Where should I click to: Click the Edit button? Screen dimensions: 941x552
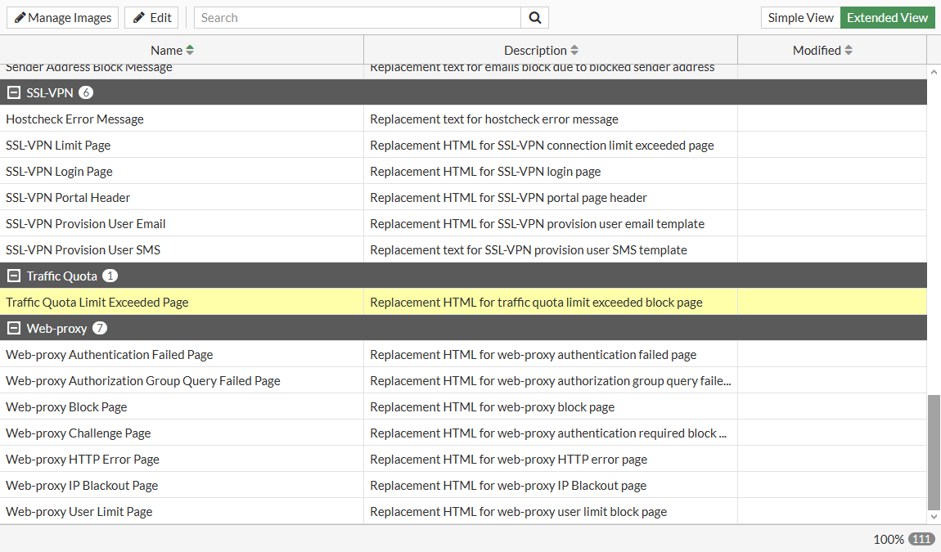[x=151, y=17]
